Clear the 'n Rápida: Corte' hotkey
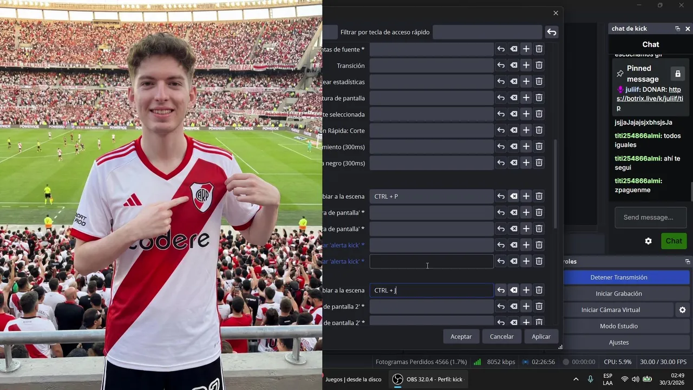Image resolution: width=693 pixels, height=390 pixels. pos(513,131)
